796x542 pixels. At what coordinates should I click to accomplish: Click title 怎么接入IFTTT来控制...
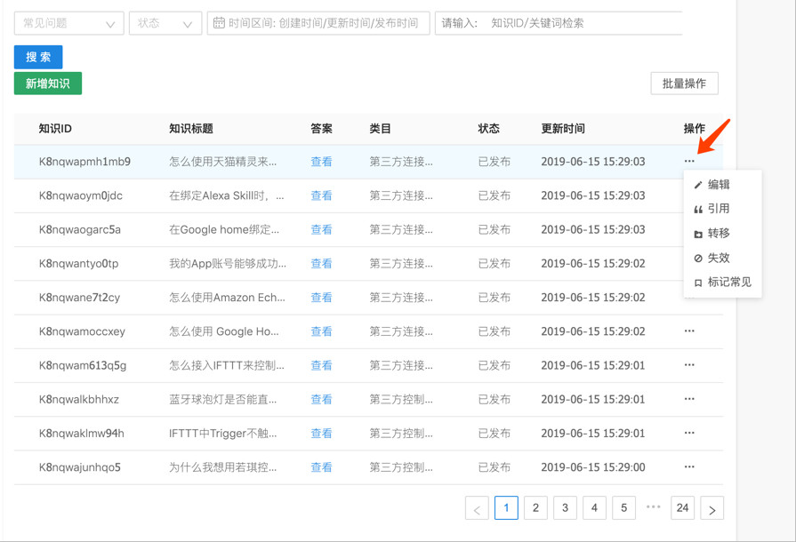coord(227,365)
